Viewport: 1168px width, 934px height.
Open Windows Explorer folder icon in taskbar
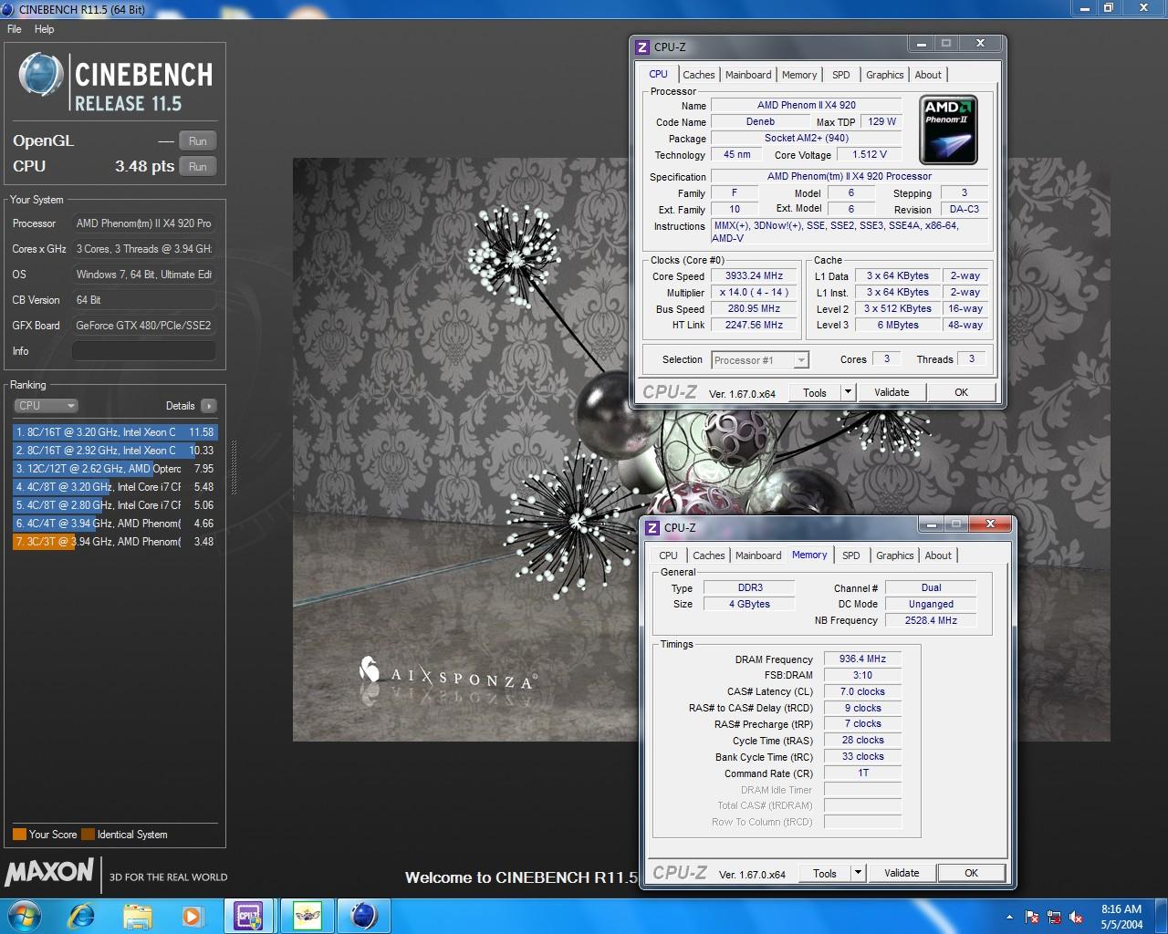click(x=138, y=916)
